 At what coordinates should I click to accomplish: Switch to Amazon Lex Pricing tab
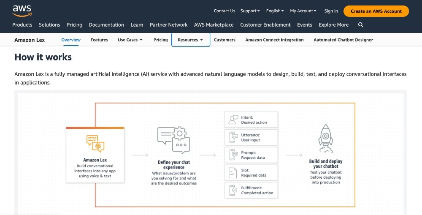point(160,40)
